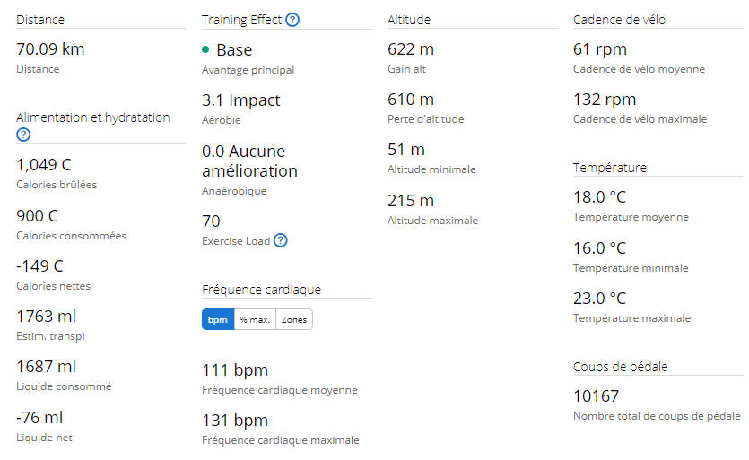Click the 1687 ml Liquide consommé value

tap(47, 367)
